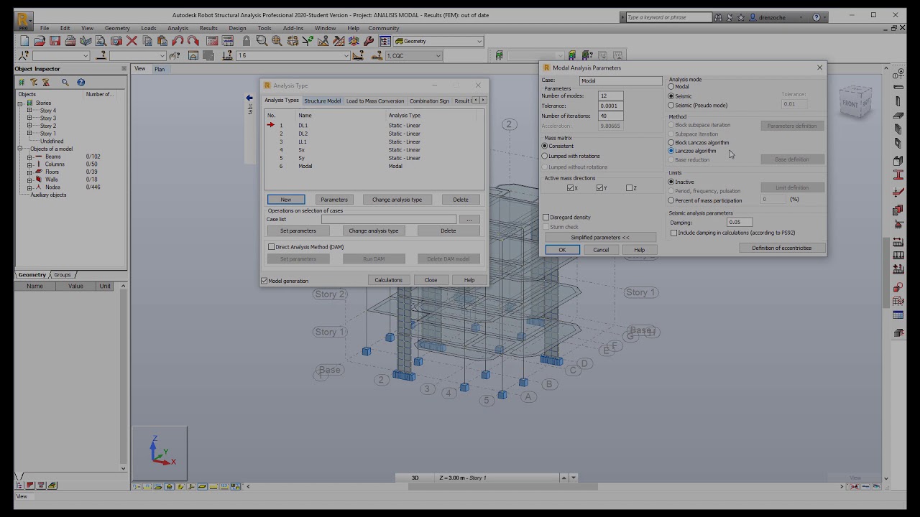Click the Redo arrow icon
Viewport: 920px width, 517px height.
tap(193, 41)
